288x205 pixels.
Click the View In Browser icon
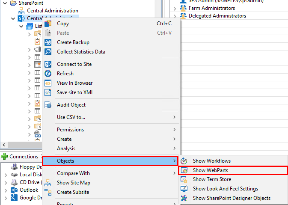coord(48,83)
